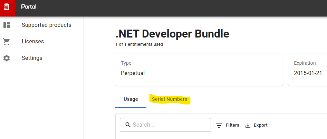
Task: Click the entitlements used text
Action: coord(139,44)
